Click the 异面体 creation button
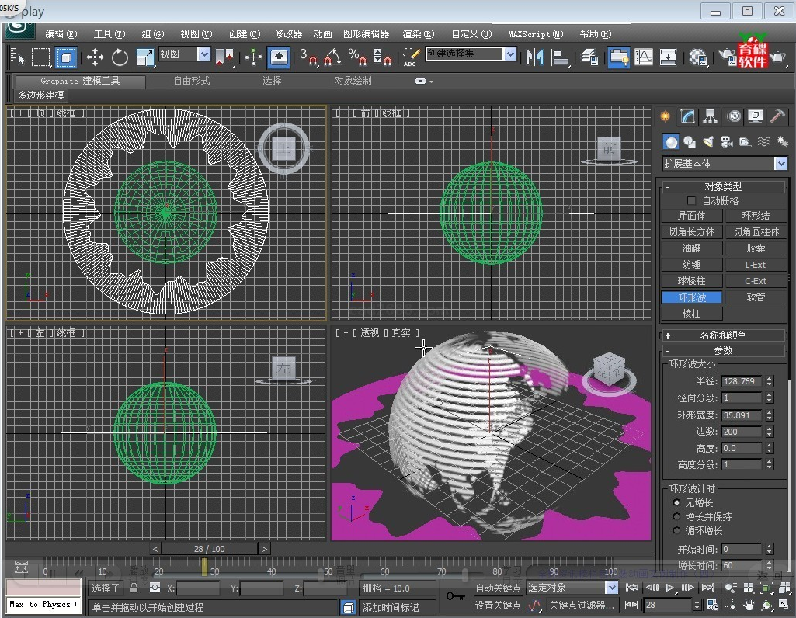The image size is (796, 618). click(691, 215)
